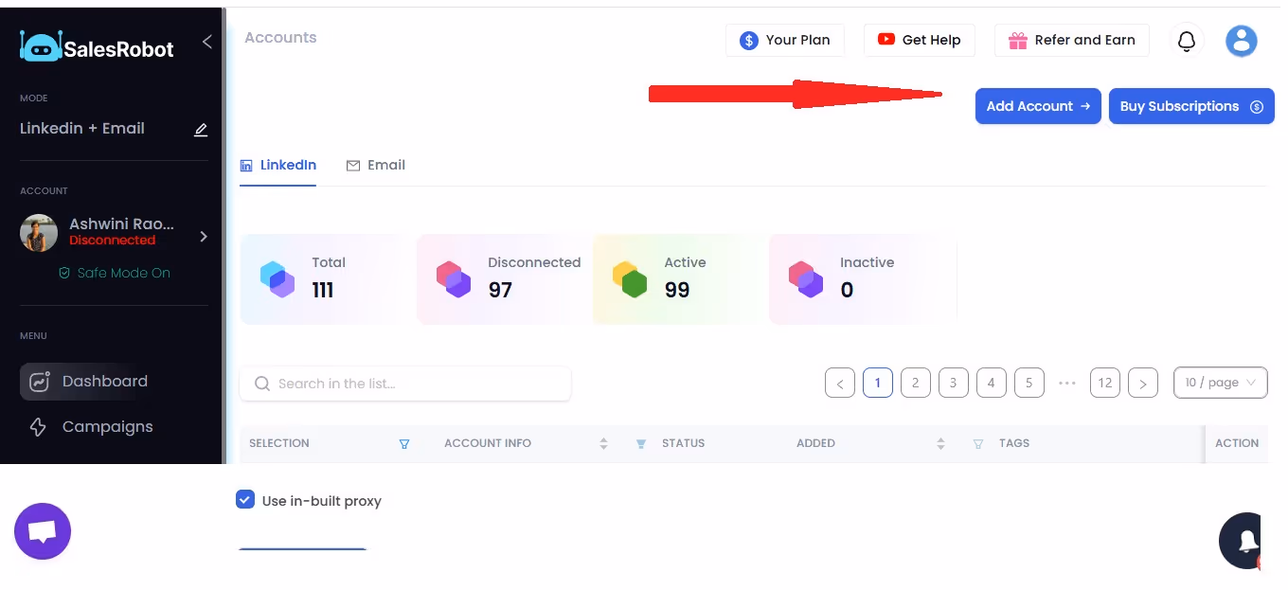Open the notification bell
This screenshot has height=590, width=1288.
click(1186, 41)
